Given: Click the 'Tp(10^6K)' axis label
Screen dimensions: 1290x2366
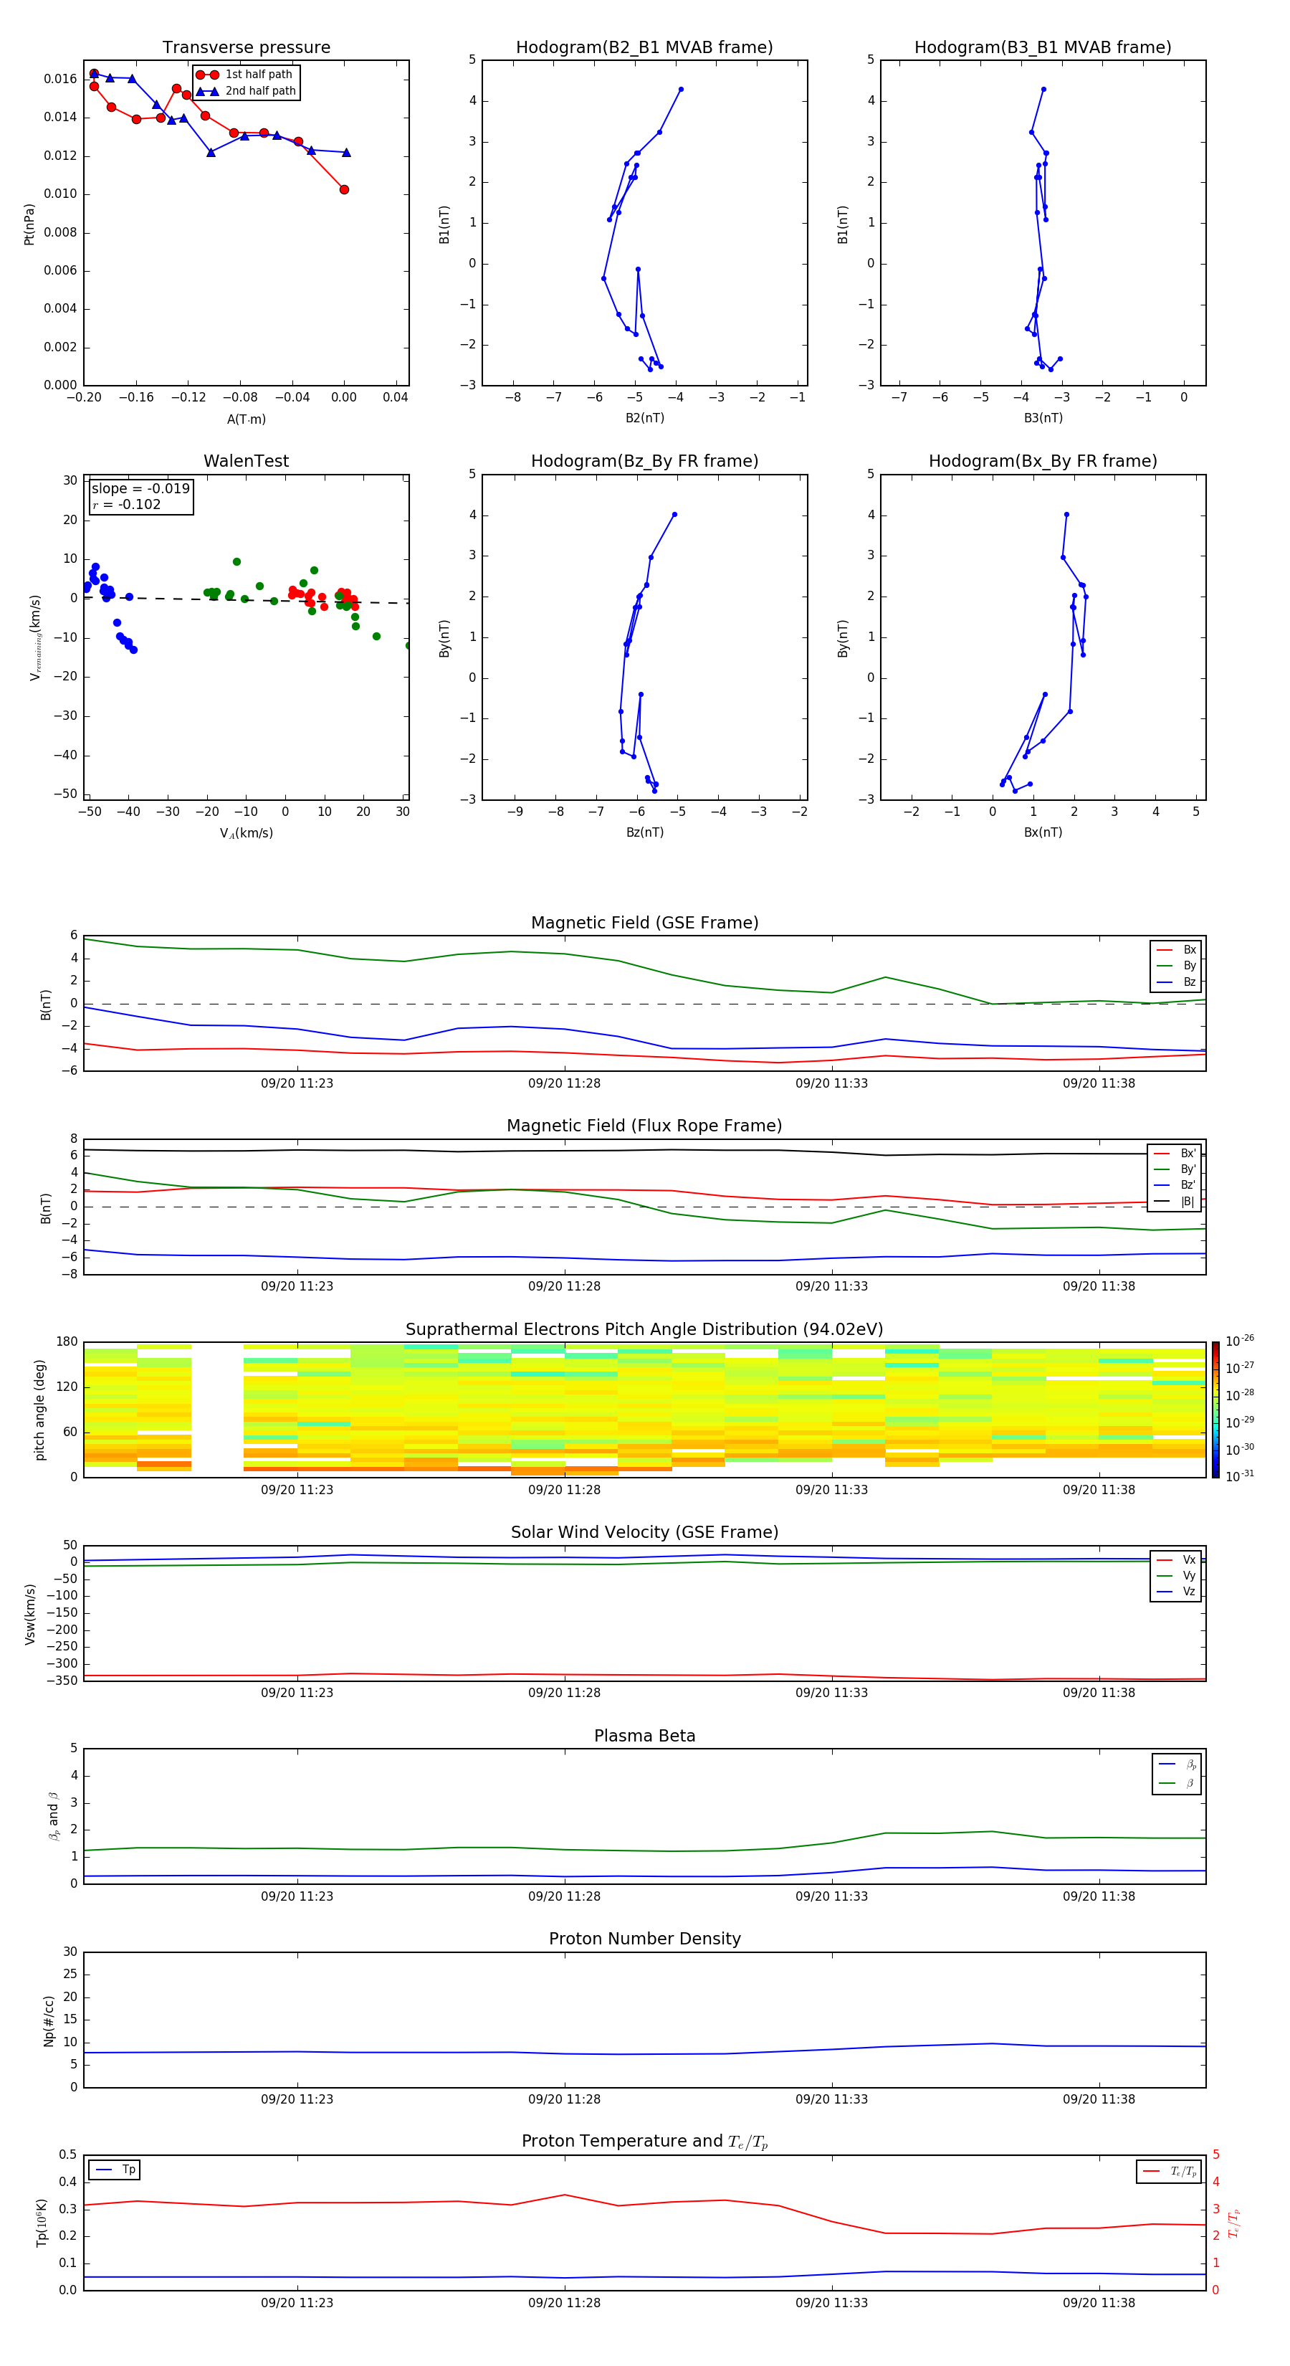Looking at the screenshot, I should coord(42,2223).
